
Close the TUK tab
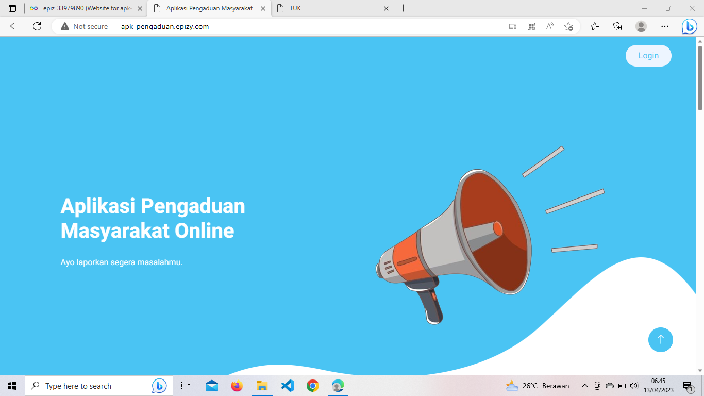click(x=386, y=8)
